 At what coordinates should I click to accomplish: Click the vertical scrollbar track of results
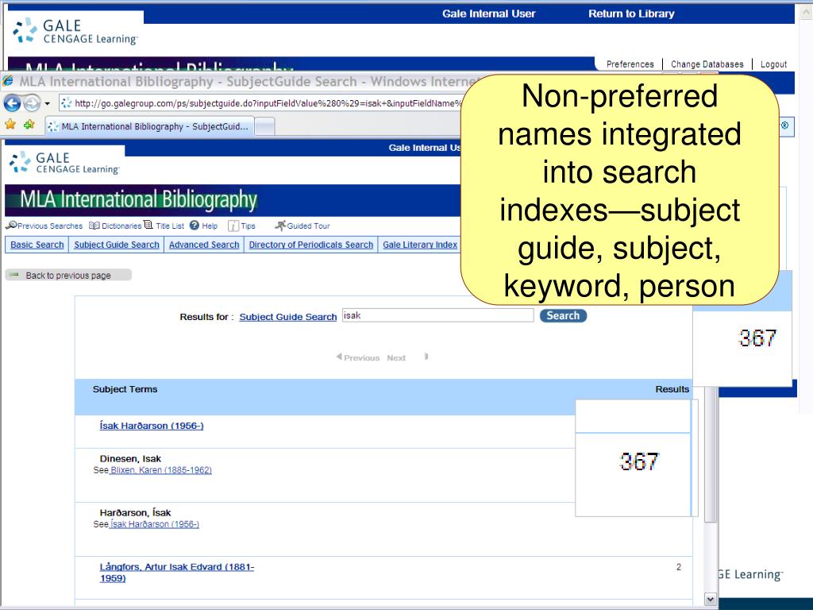click(711, 558)
